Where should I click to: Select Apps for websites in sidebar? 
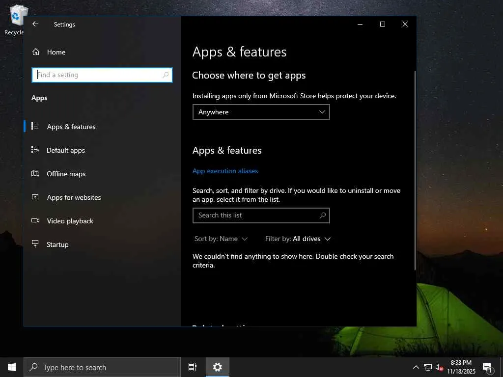point(102,197)
